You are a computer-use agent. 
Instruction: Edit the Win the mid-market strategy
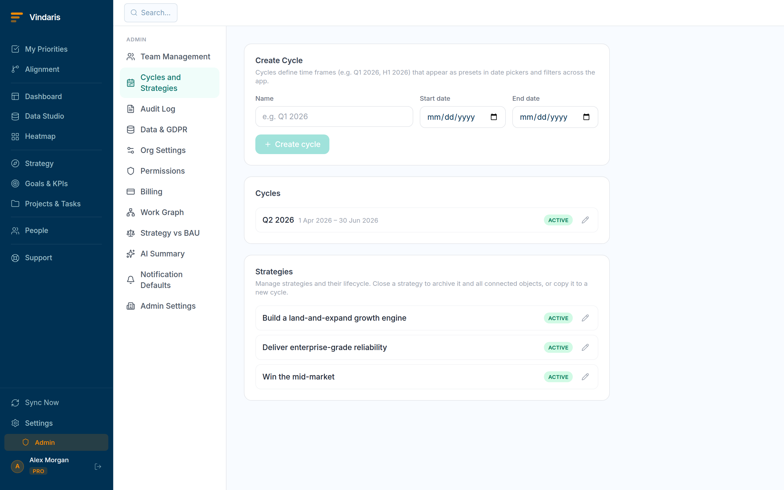click(585, 377)
